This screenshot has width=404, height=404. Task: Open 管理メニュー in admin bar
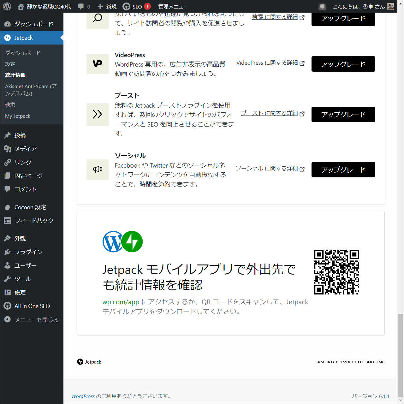pos(173,6)
